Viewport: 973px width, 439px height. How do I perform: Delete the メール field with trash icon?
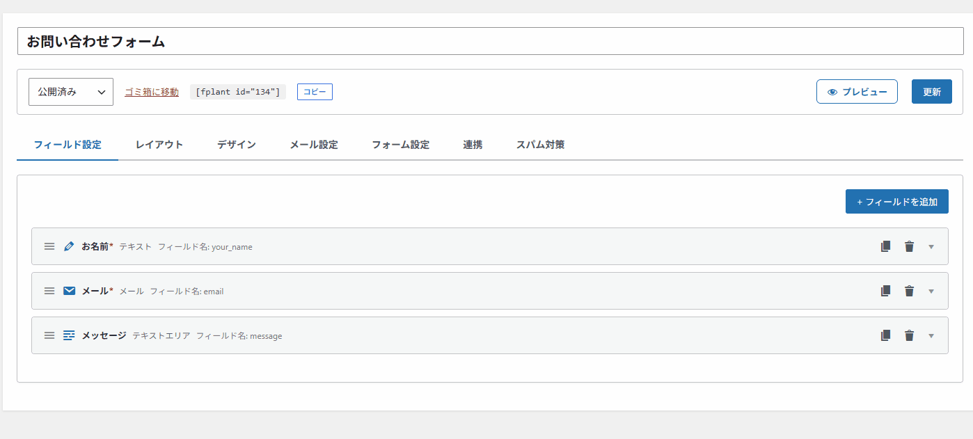[909, 291]
